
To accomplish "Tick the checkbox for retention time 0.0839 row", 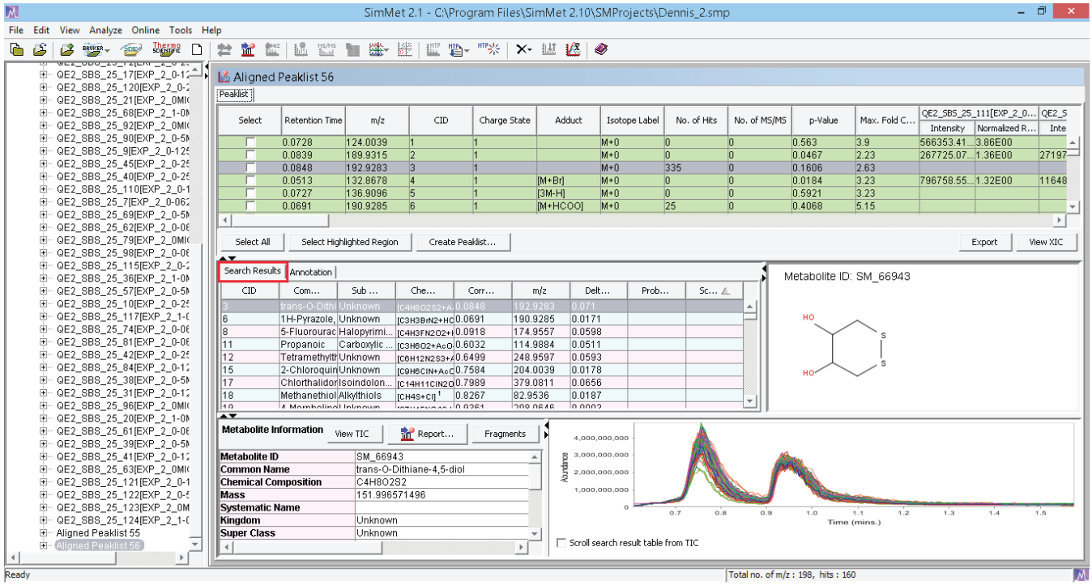I will (x=250, y=155).
